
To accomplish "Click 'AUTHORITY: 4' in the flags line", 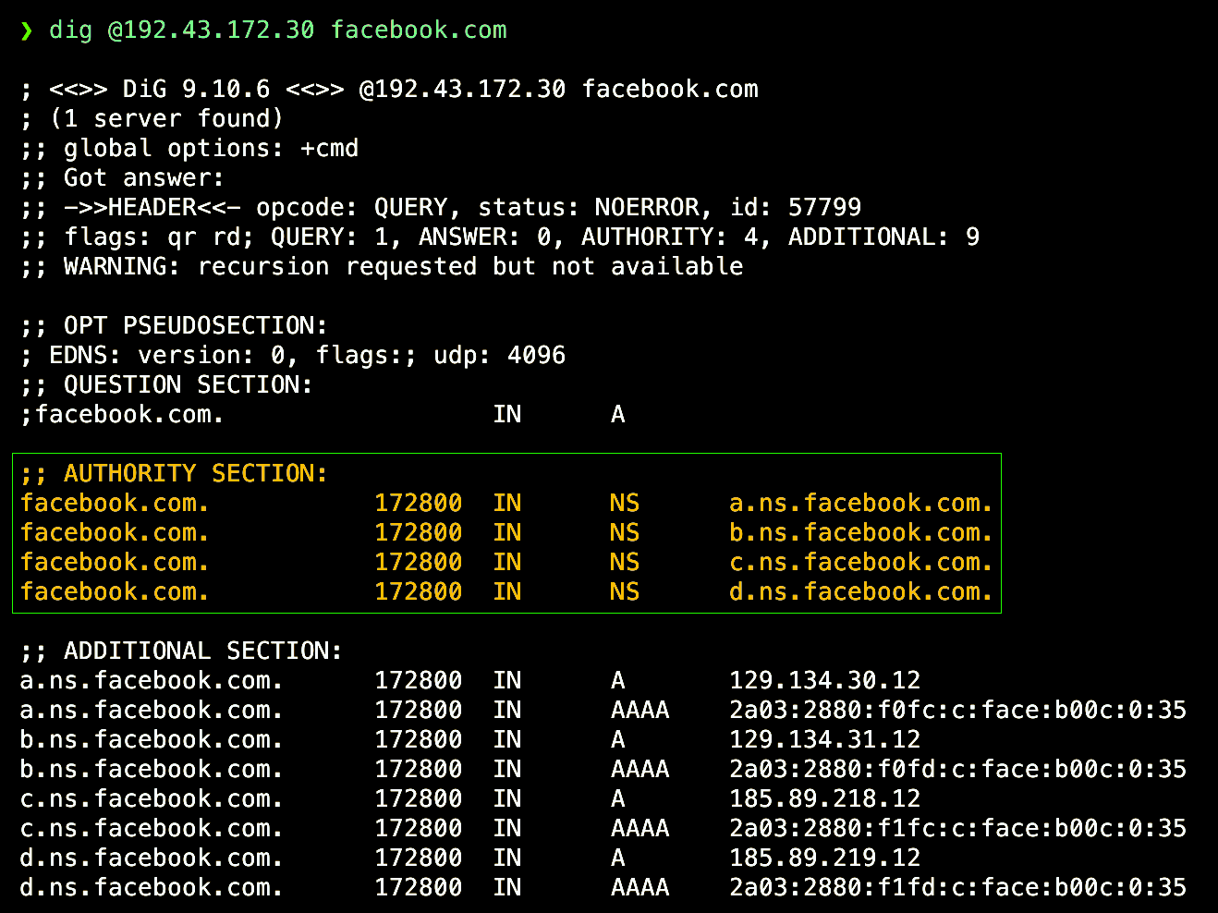I will click(x=670, y=237).
